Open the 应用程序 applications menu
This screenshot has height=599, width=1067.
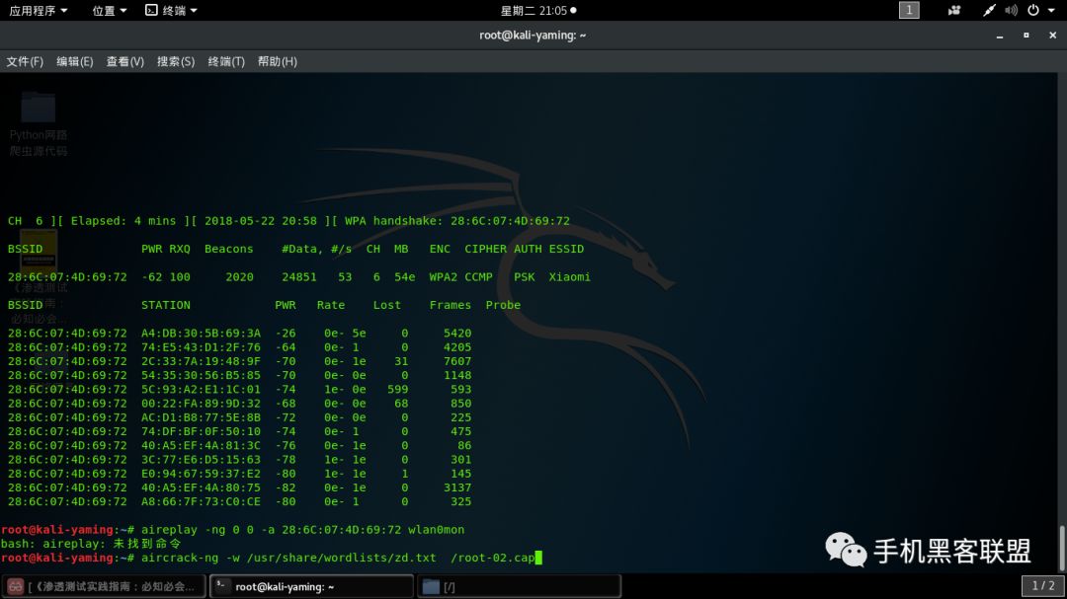coord(39,10)
